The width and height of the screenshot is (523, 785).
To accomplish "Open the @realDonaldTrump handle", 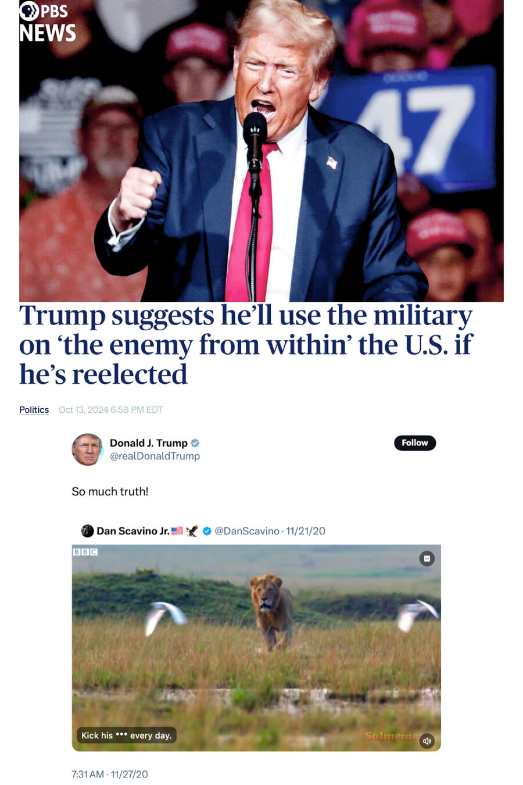I will (x=155, y=456).
